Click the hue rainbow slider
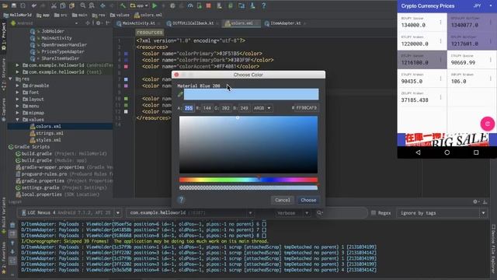Image resolution: width=497 pixels, height=280 pixels. pos(248,180)
